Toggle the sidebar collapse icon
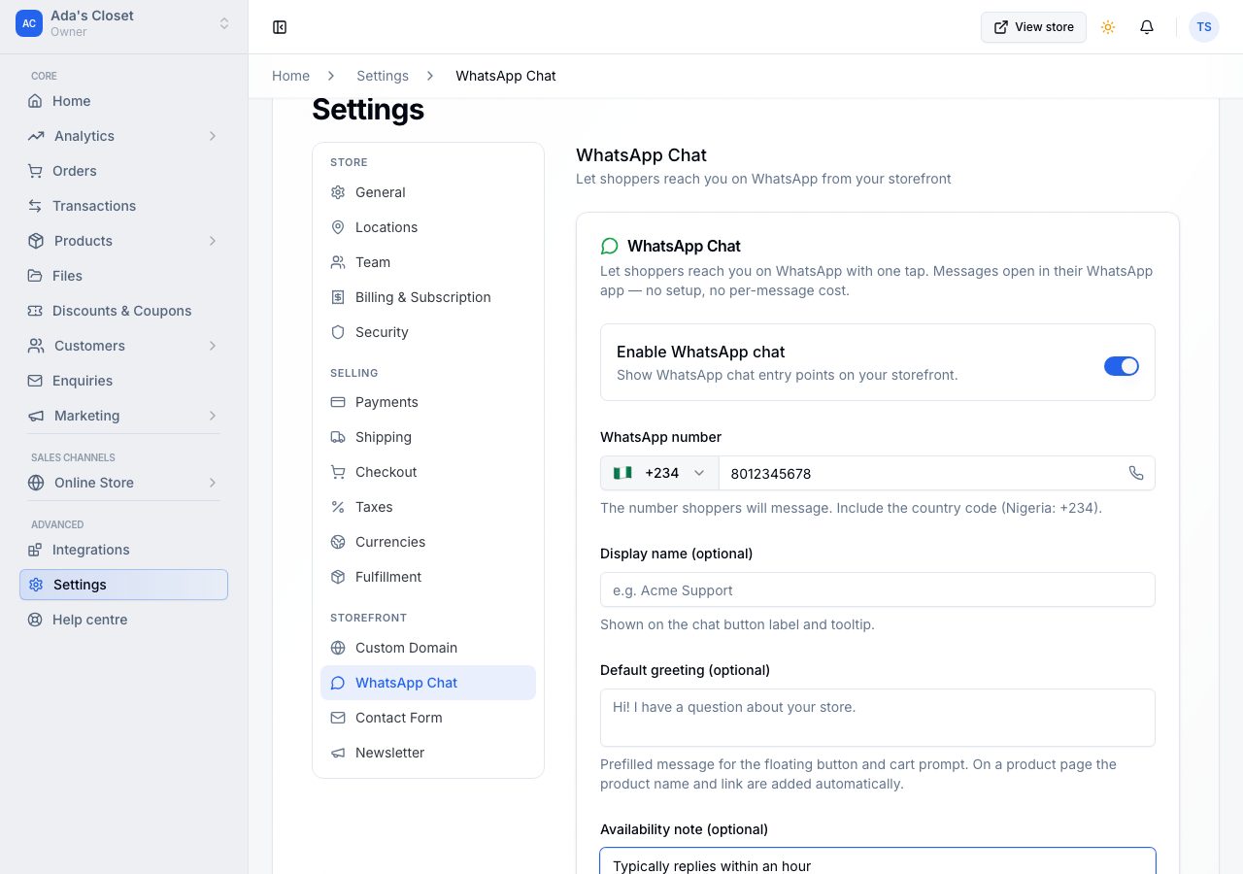Viewport: 1243px width, 874px height. (x=280, y=27)
